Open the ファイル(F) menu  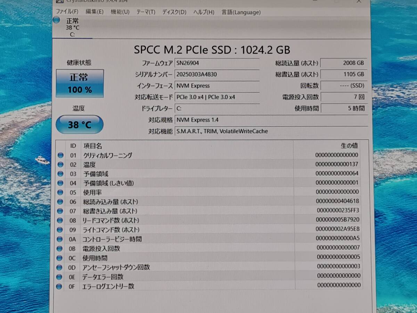(68, 12)
